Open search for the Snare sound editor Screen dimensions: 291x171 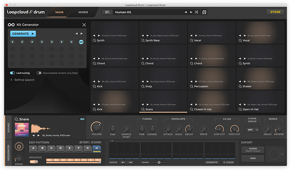pyautogui.click(x=16, y=119)
